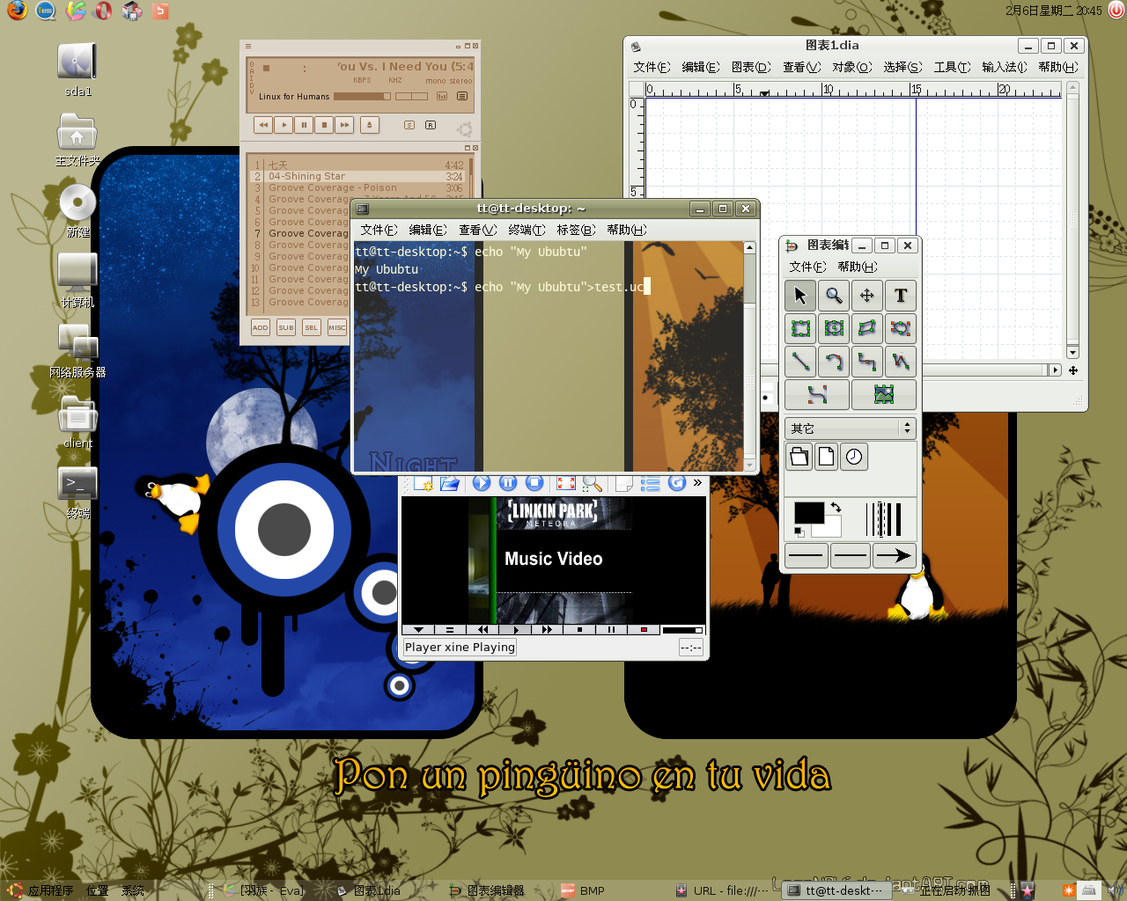The width and height of the screenshot is (1127, 901).
Task: Select the Beziergon tool in Dia toolbox
Action: 901,328
